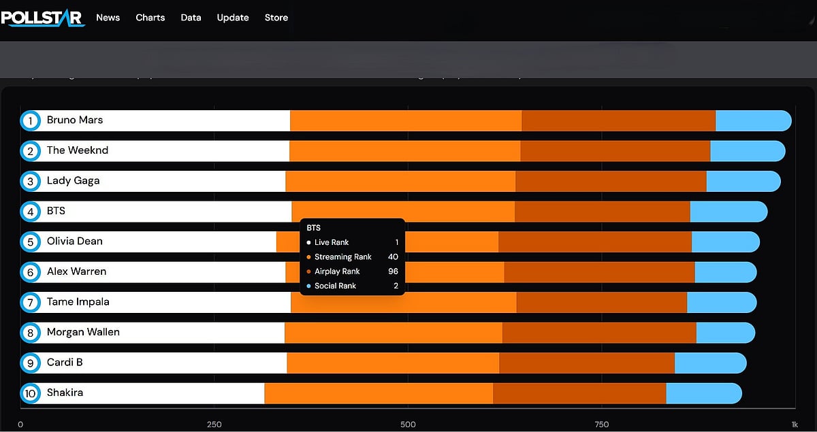Select the Lady Gaga artist name
The width and height of the screenshot is (817, 432).
coord(73,180)
